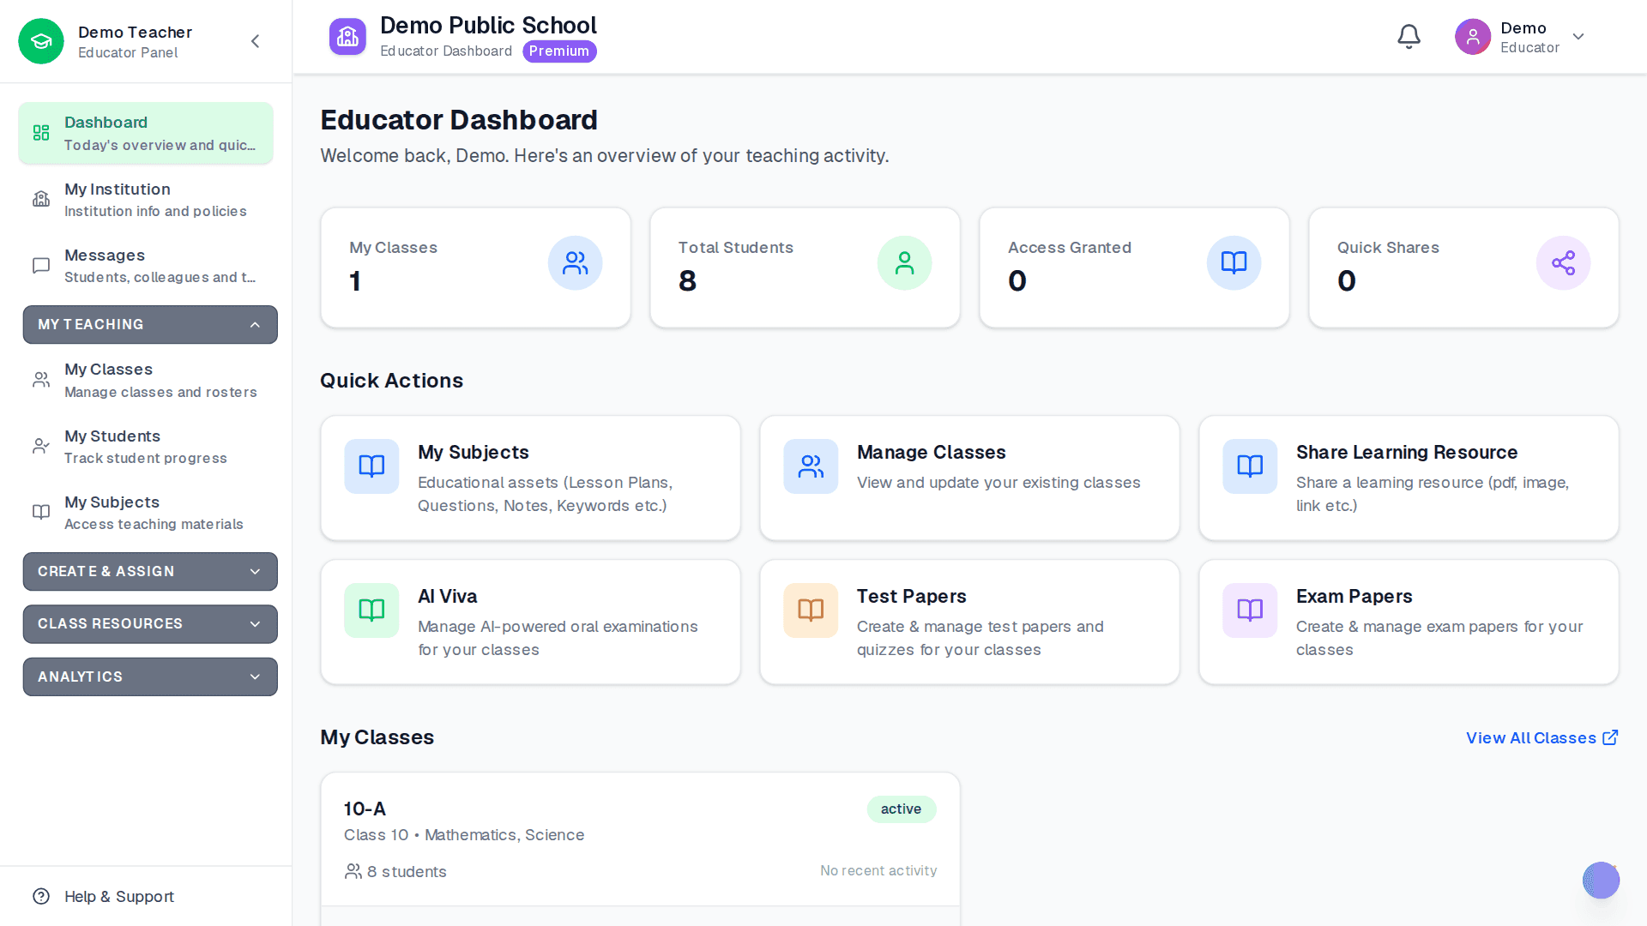Image resolution: width=1647 pixels, height=926 pixels.
Task: Open the Share Learning Resource card
Action: [1409, 478]
